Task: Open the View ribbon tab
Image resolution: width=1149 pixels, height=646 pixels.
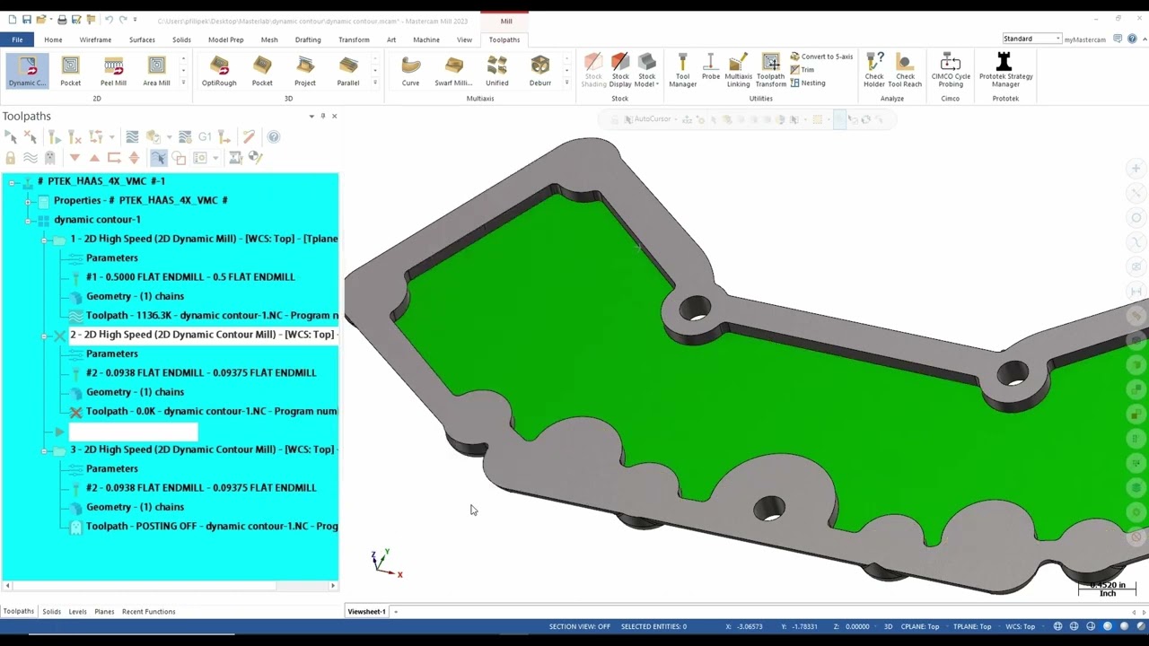Action: pos(464,39)
